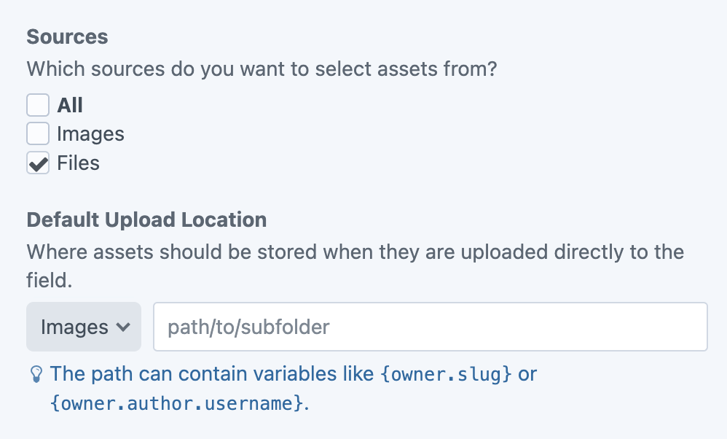Click the Images checkbox label text
This screenshot has width=727, height=439.
pos(90,133)
